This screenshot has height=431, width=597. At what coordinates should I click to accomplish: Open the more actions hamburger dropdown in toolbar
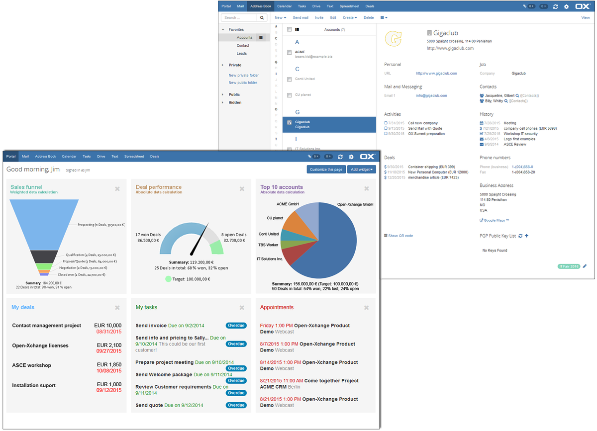point(384,17)
